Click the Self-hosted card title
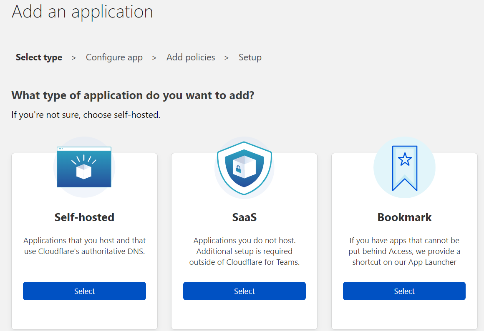484x331 pixels. 84,217
